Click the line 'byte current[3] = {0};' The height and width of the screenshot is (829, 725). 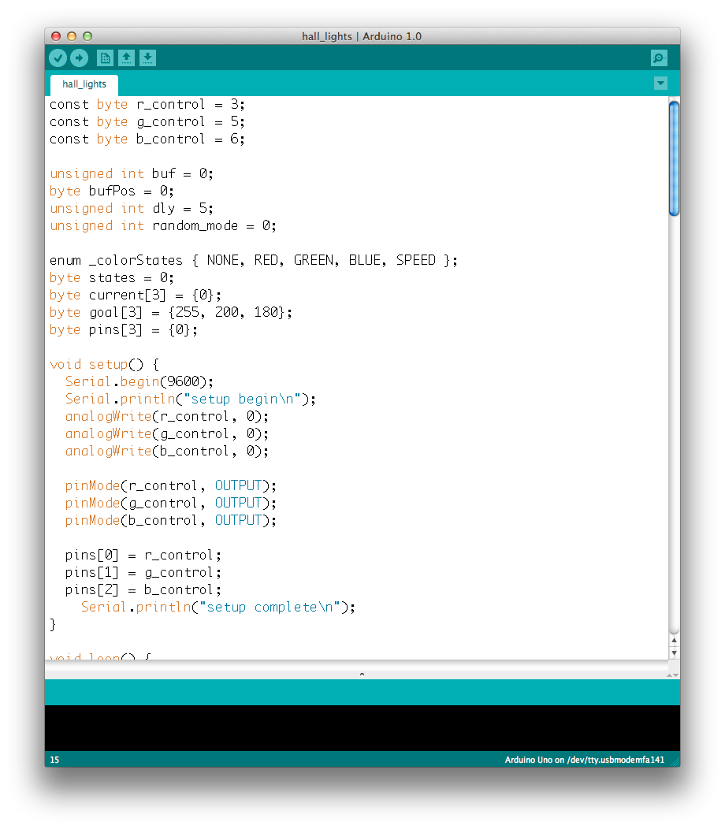[136, 295]
